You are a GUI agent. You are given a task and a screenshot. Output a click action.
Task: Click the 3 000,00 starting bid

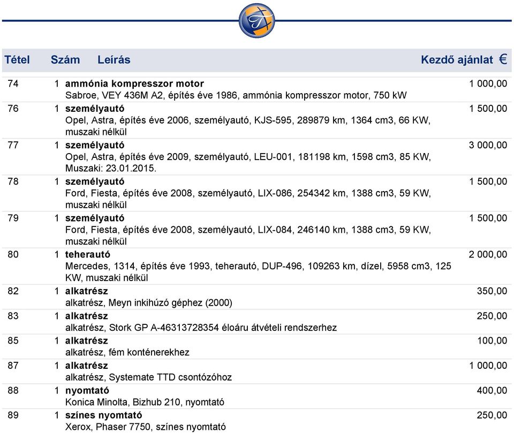[488, 145]
